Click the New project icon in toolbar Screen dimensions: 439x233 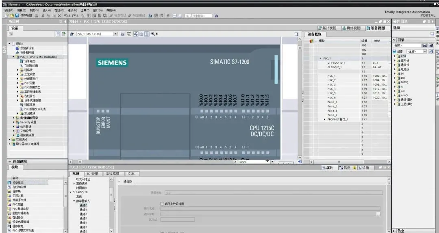tap(7, 16)
